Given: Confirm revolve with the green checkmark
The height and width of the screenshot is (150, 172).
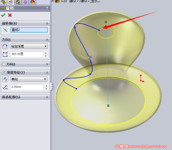Looking at the screenshot, I should (3, 15).
